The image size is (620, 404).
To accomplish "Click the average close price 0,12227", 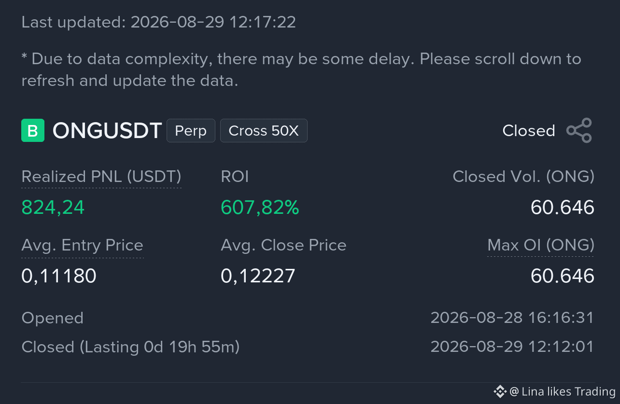I will click(258, 276).
